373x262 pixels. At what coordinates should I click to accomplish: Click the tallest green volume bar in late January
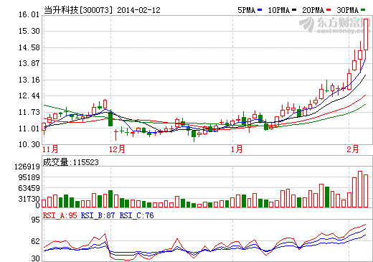(x=327, y=197)
